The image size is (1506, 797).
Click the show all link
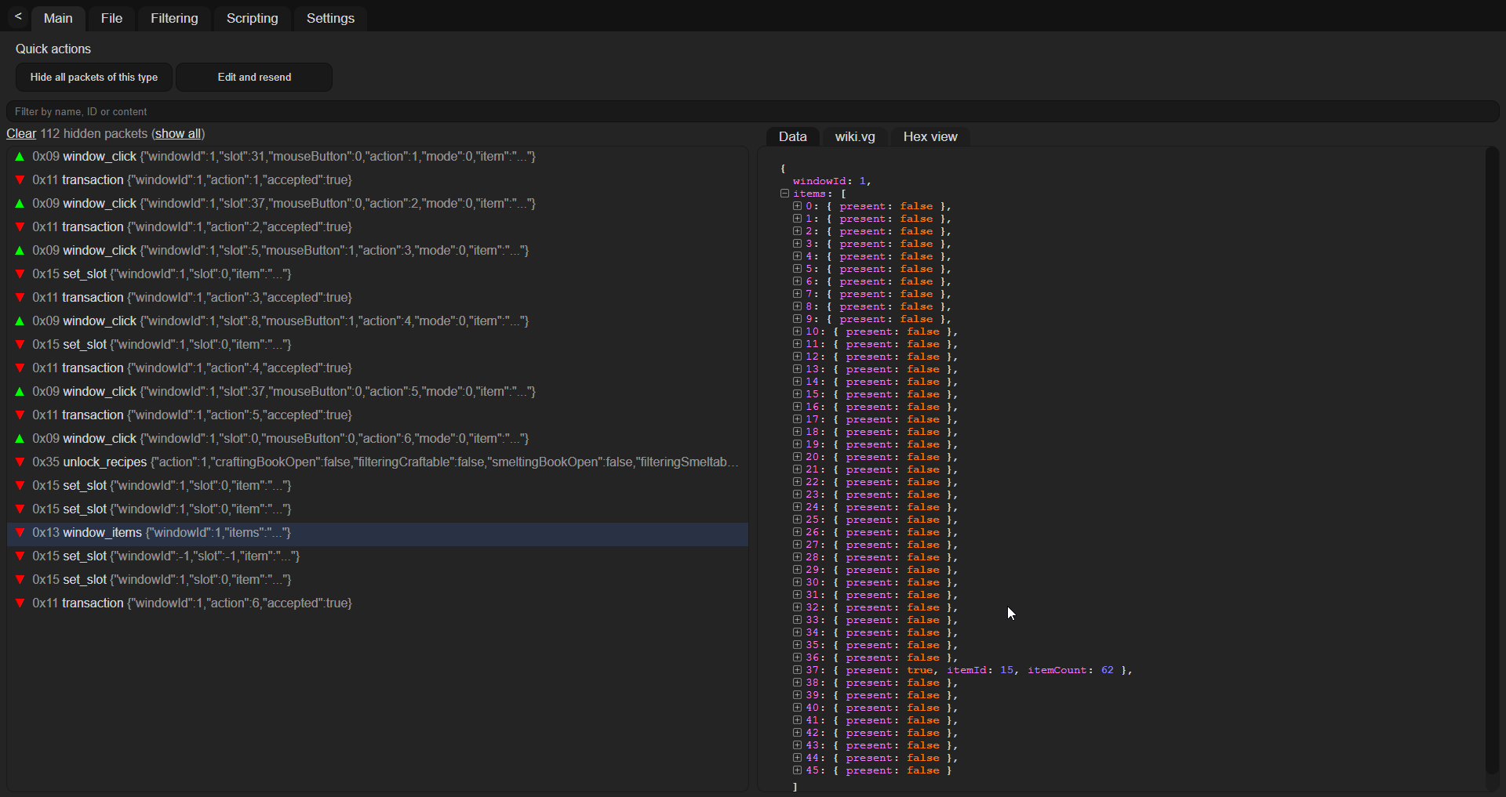(178, 134)
